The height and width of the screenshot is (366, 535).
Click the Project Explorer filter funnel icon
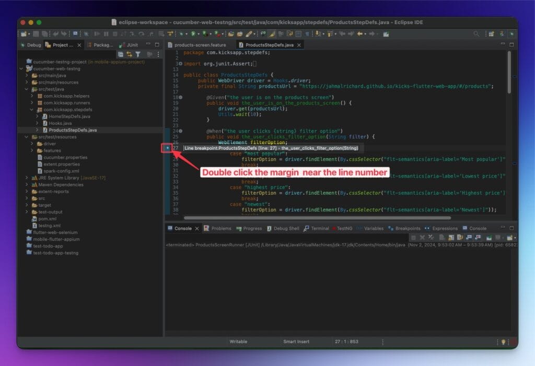[138, 54]
